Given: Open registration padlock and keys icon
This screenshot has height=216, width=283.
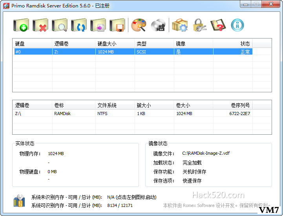Looking at the screenshot, I should click(x=199, y=25).
